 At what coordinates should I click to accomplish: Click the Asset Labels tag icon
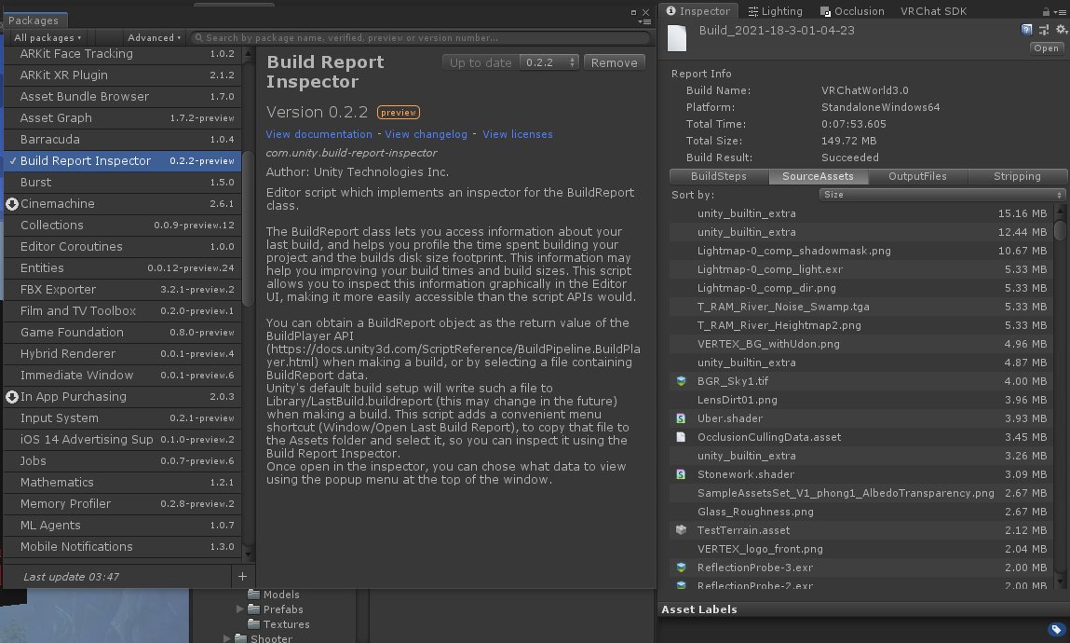[x=1056, y=629]
